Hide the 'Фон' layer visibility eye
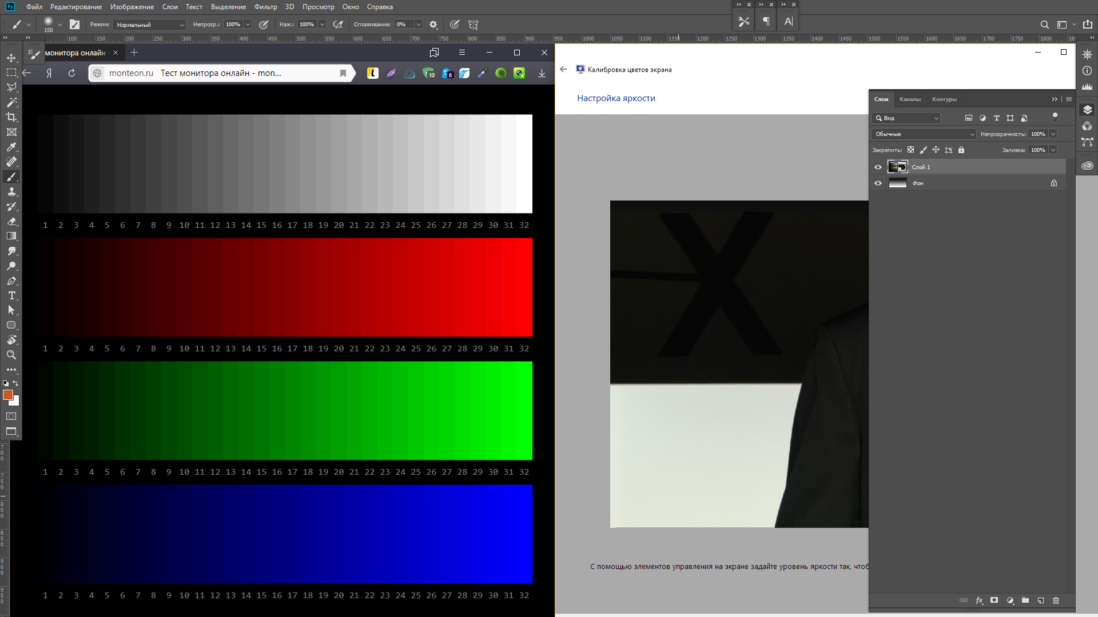Viewport: 1098px width, 617px height. click(x=878, y=183)
